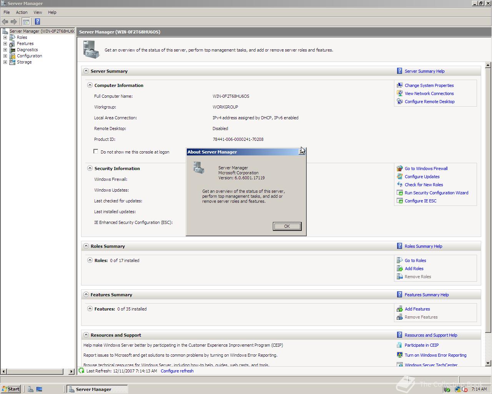Click the Change System Properties icon
The height and width of the screenshot is (394, 492).
tap(400, 85)
